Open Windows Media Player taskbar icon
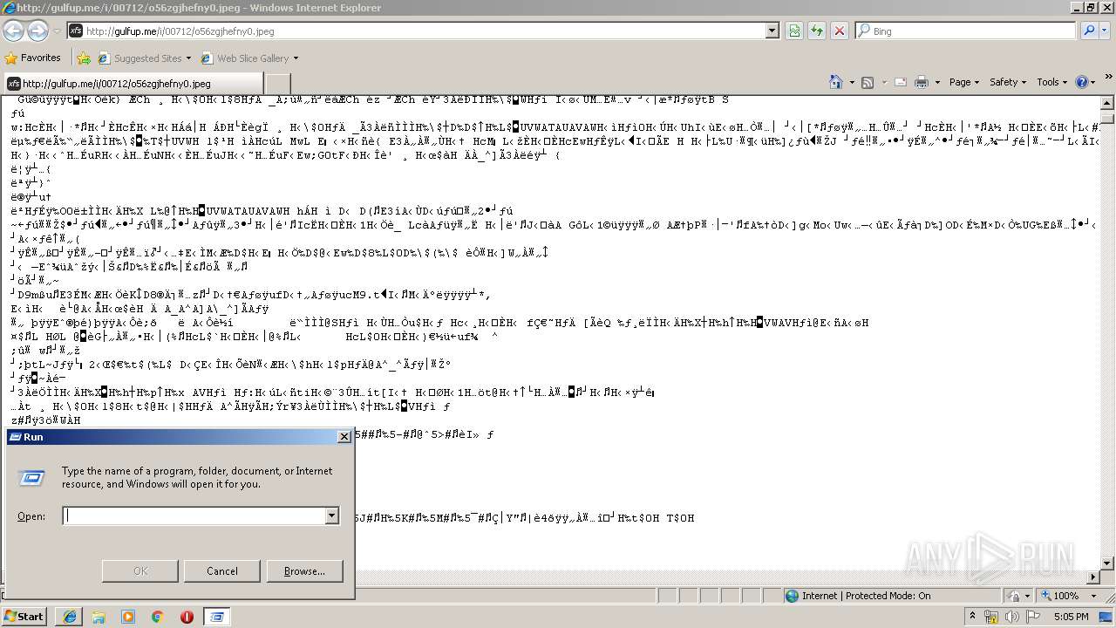1116x628 pixels. point(128,617)
